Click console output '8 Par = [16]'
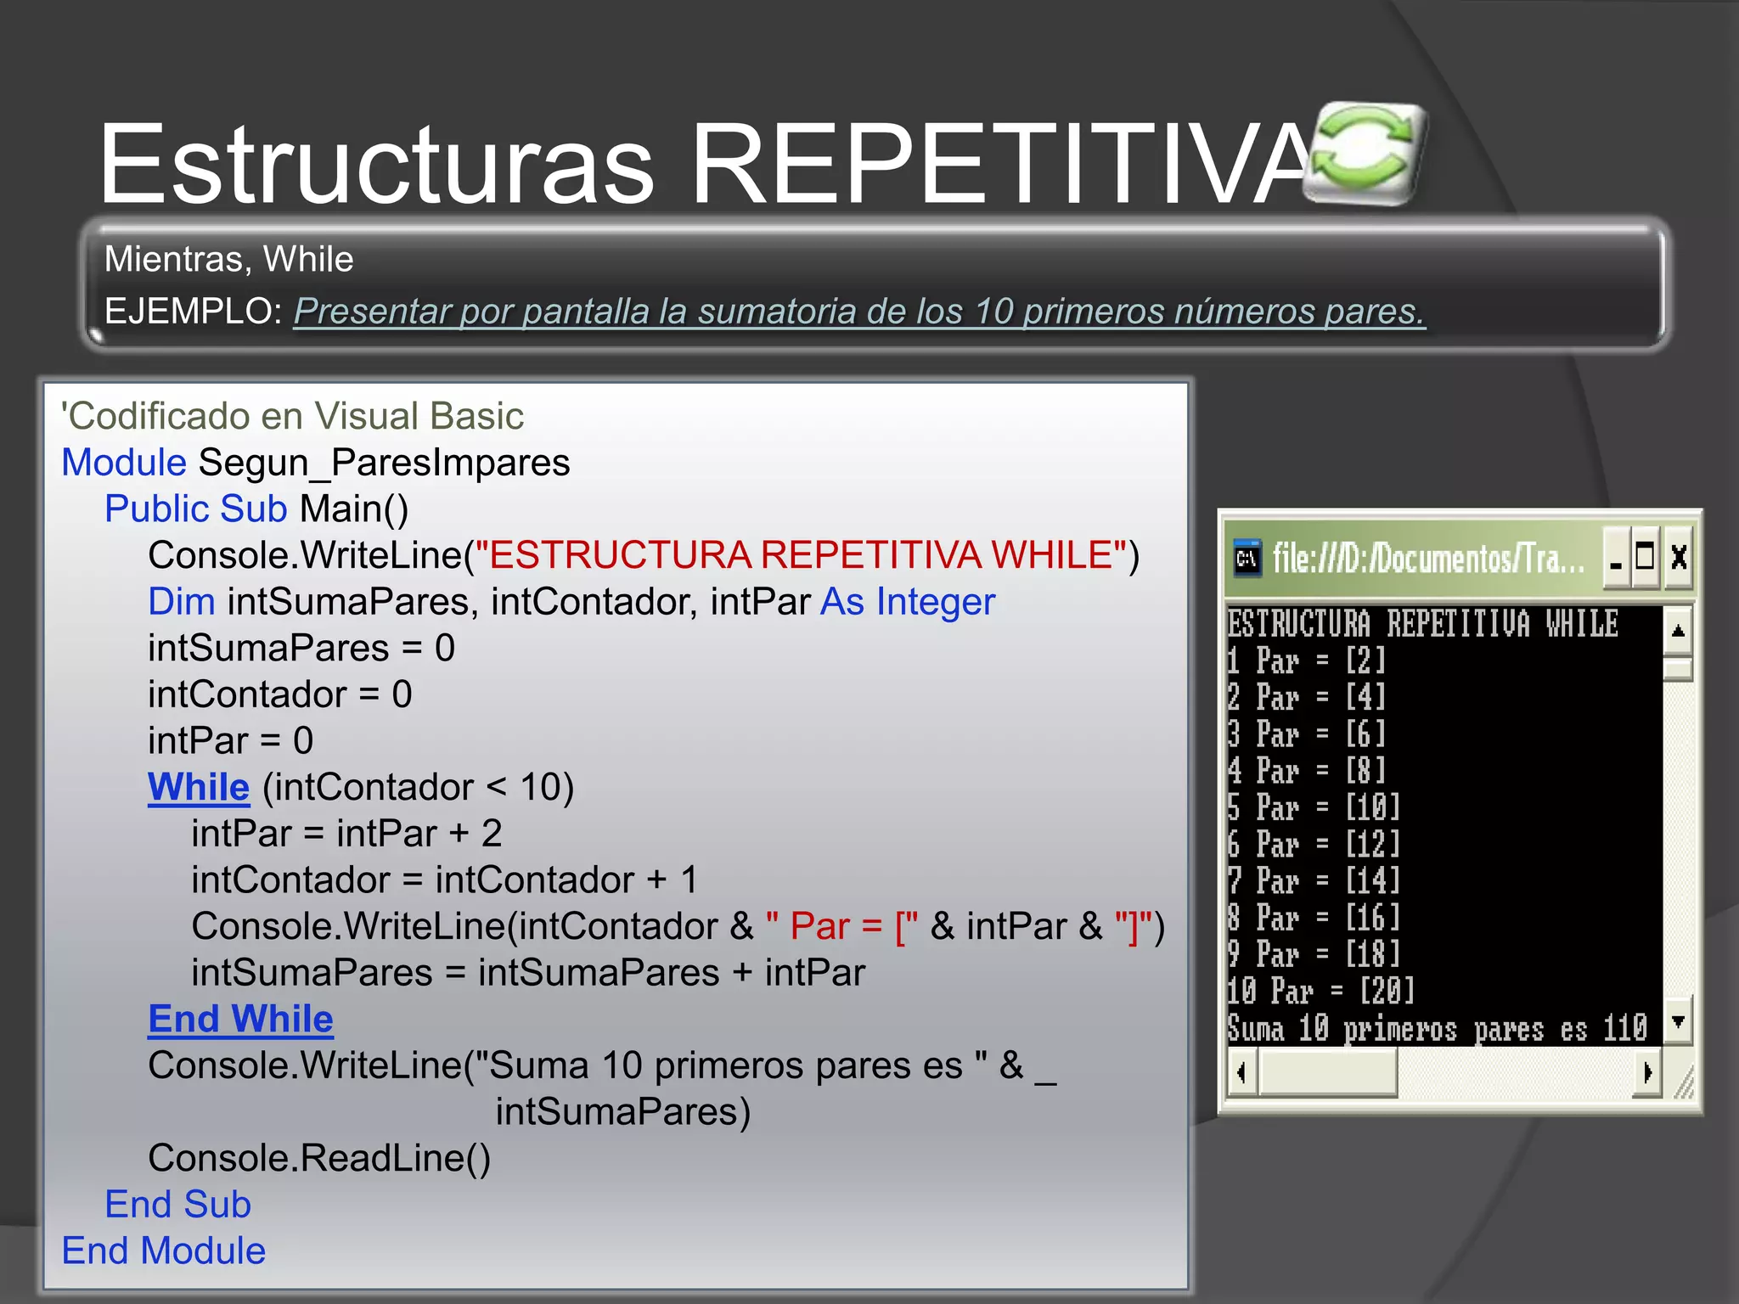1739x1304 pixels. coord(1314,918)
